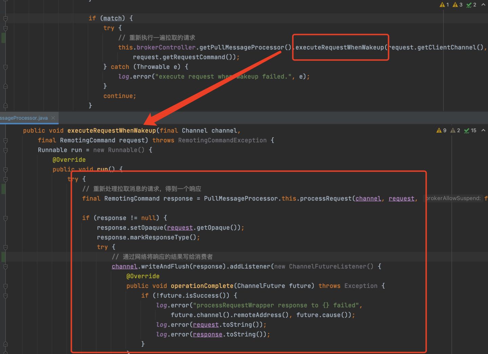Click 'markResponseType' method call
Image resolution: width=488 pixels, height=354 pixels.
pos(160,237)
